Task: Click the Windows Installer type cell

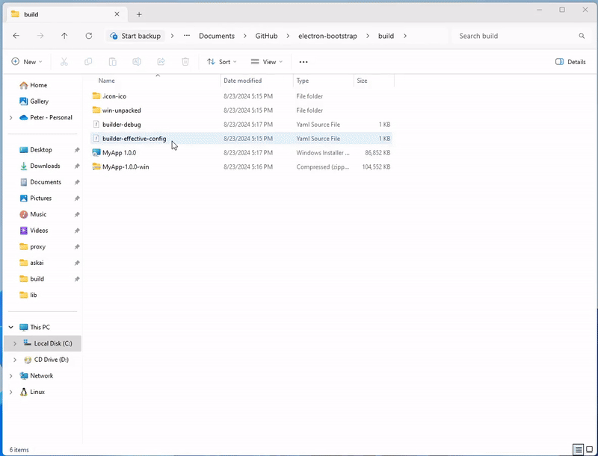Action: click(x=323, y=153)
